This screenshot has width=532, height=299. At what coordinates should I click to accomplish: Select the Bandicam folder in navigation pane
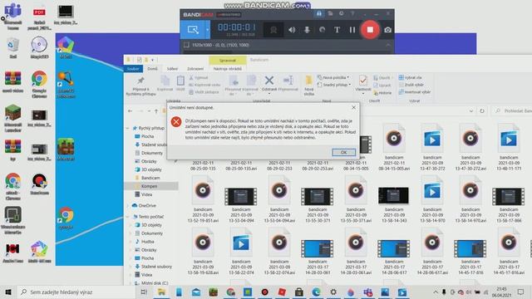(x=150, y=178)
